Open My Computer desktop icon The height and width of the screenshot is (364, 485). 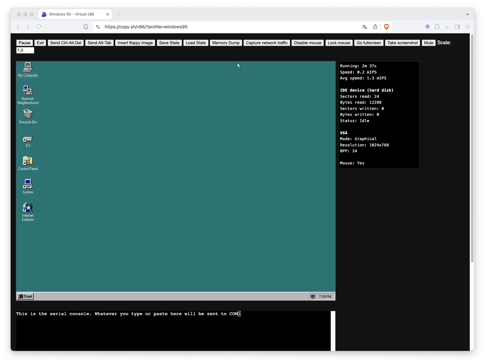(28, 67)
